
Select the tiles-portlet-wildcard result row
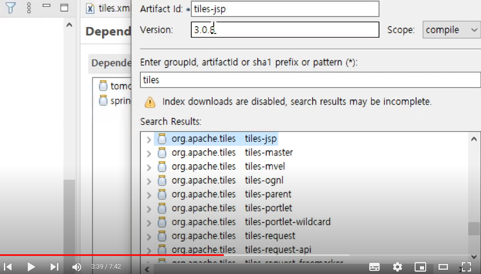click(x=244, y=222)
